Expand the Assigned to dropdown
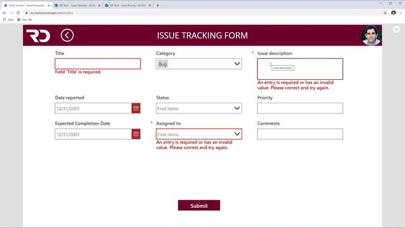This screenshot has width=405, height=228. 237,134
